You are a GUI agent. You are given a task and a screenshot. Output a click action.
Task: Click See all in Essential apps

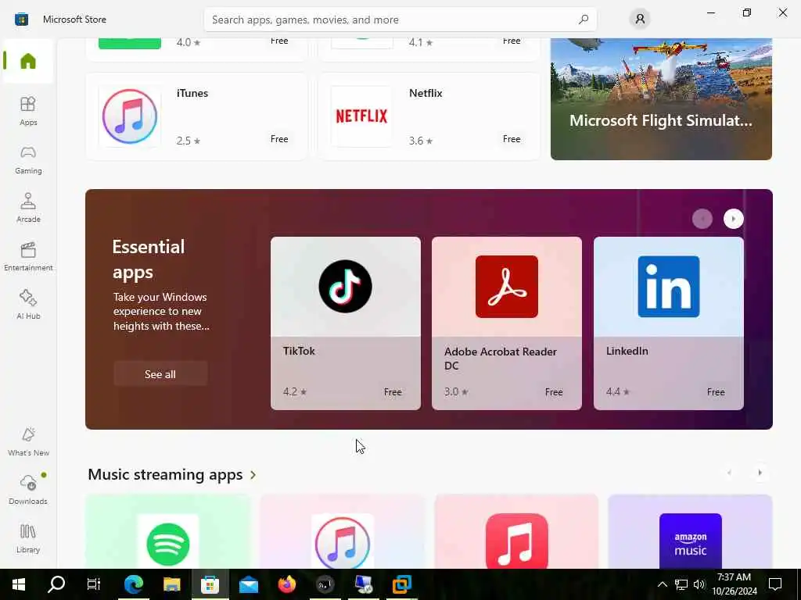[x=160, y=374]
